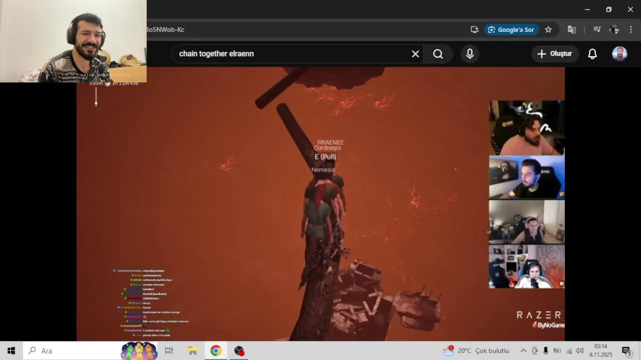The height and width of the screenshot is (360, 641).
Task: Clear the YouTube search box with X
Action: pos(415,54)
